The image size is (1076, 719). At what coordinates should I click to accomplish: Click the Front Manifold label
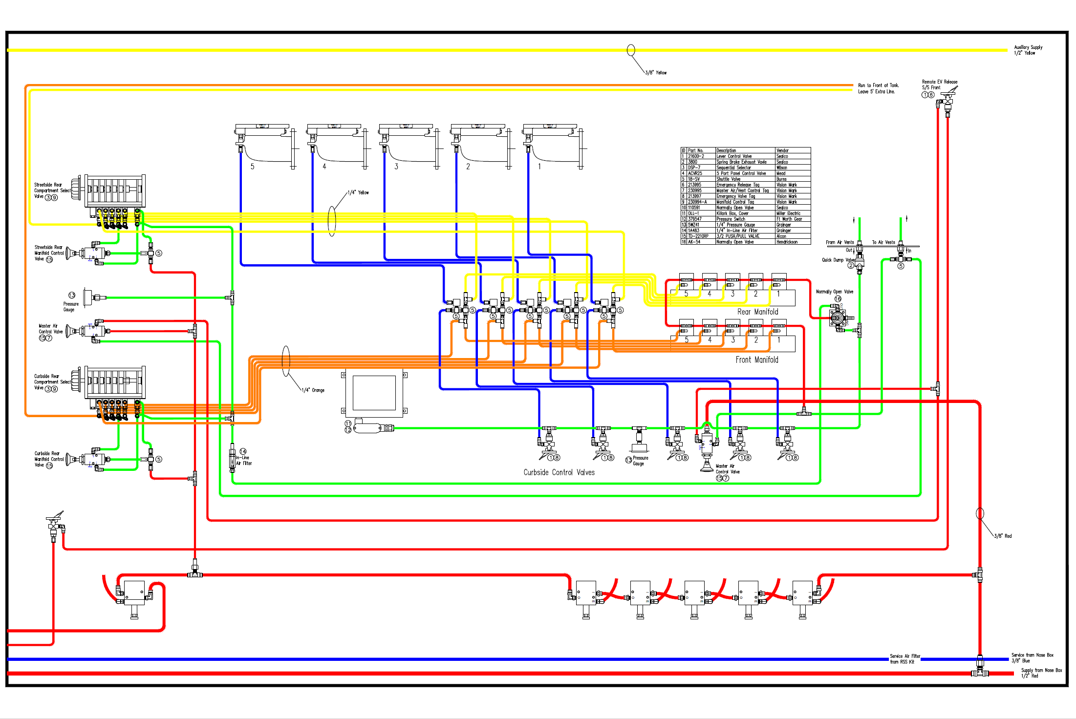(757, 359)
